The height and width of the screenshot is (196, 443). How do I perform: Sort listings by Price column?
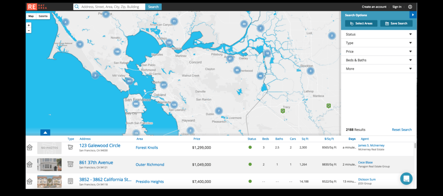197,139
